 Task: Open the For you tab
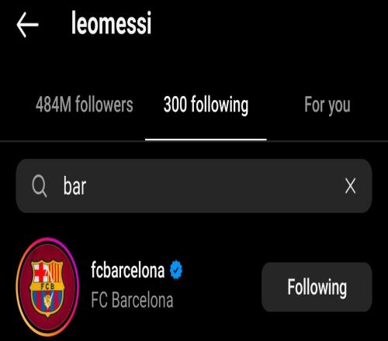tap(327, 105)
